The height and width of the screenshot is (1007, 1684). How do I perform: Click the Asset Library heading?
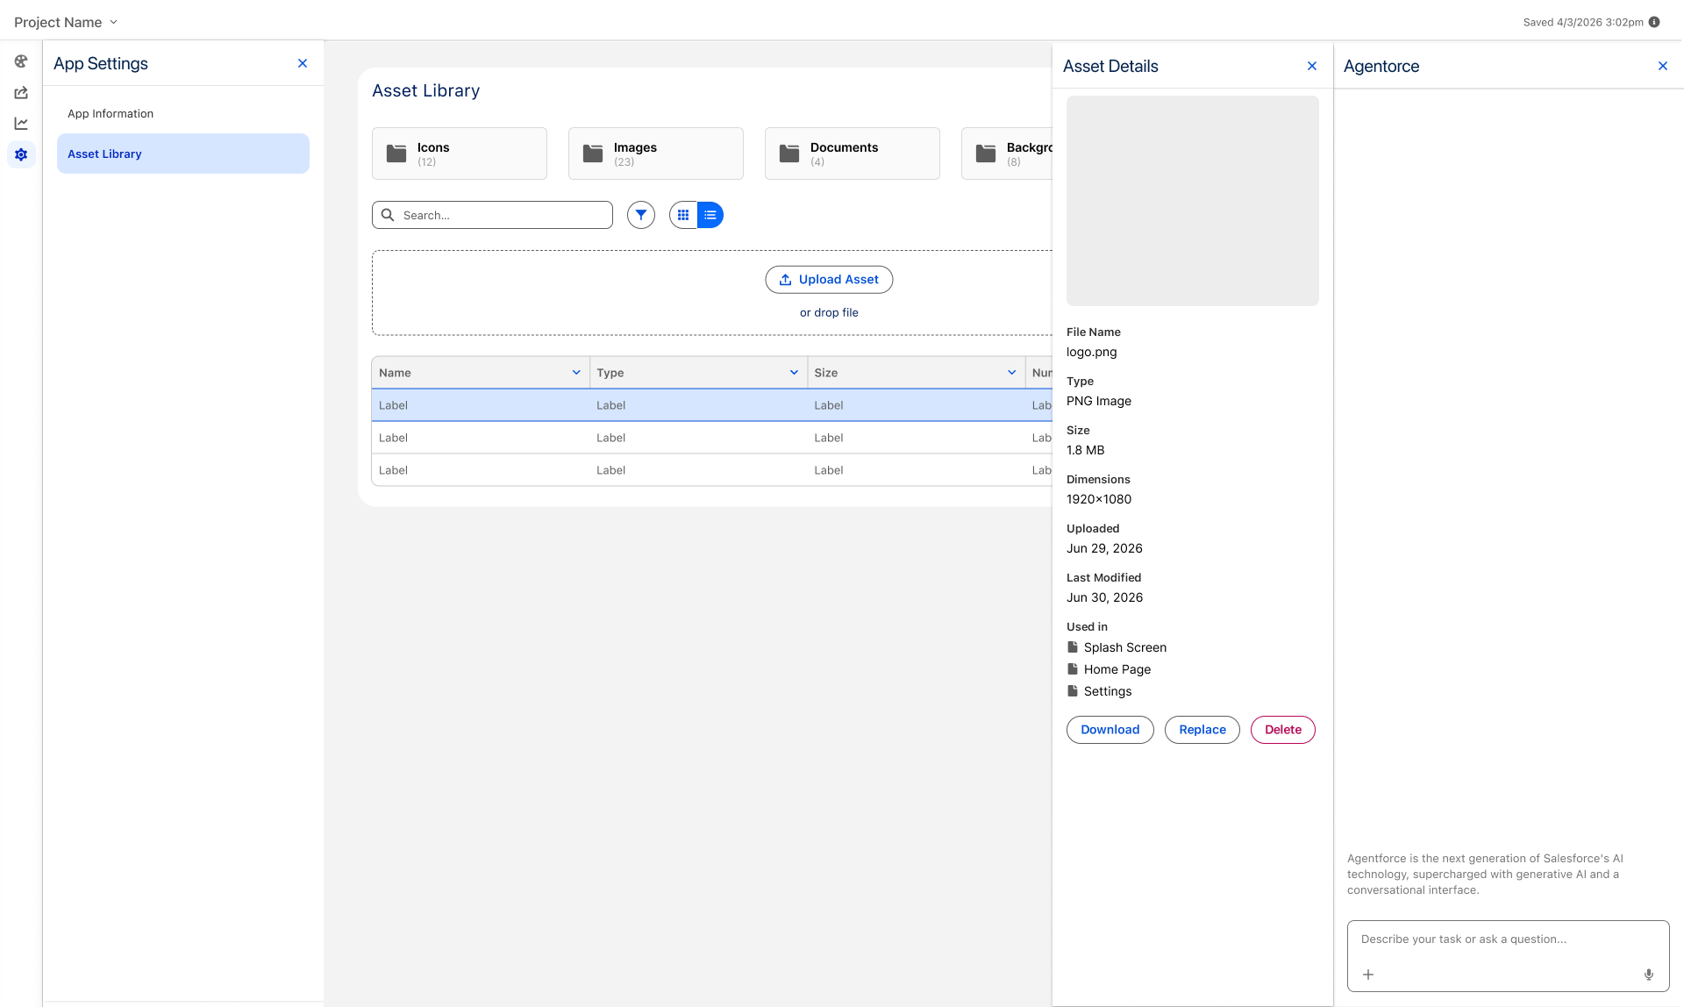426,90
